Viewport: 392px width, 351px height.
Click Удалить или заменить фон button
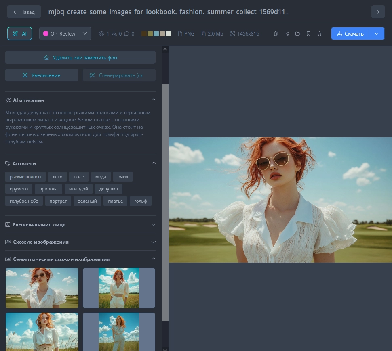coord(80,57)
